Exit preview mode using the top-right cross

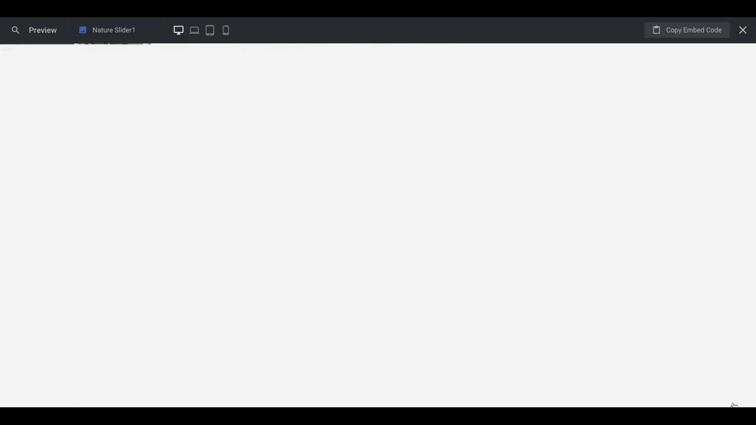tap(743, 30)
